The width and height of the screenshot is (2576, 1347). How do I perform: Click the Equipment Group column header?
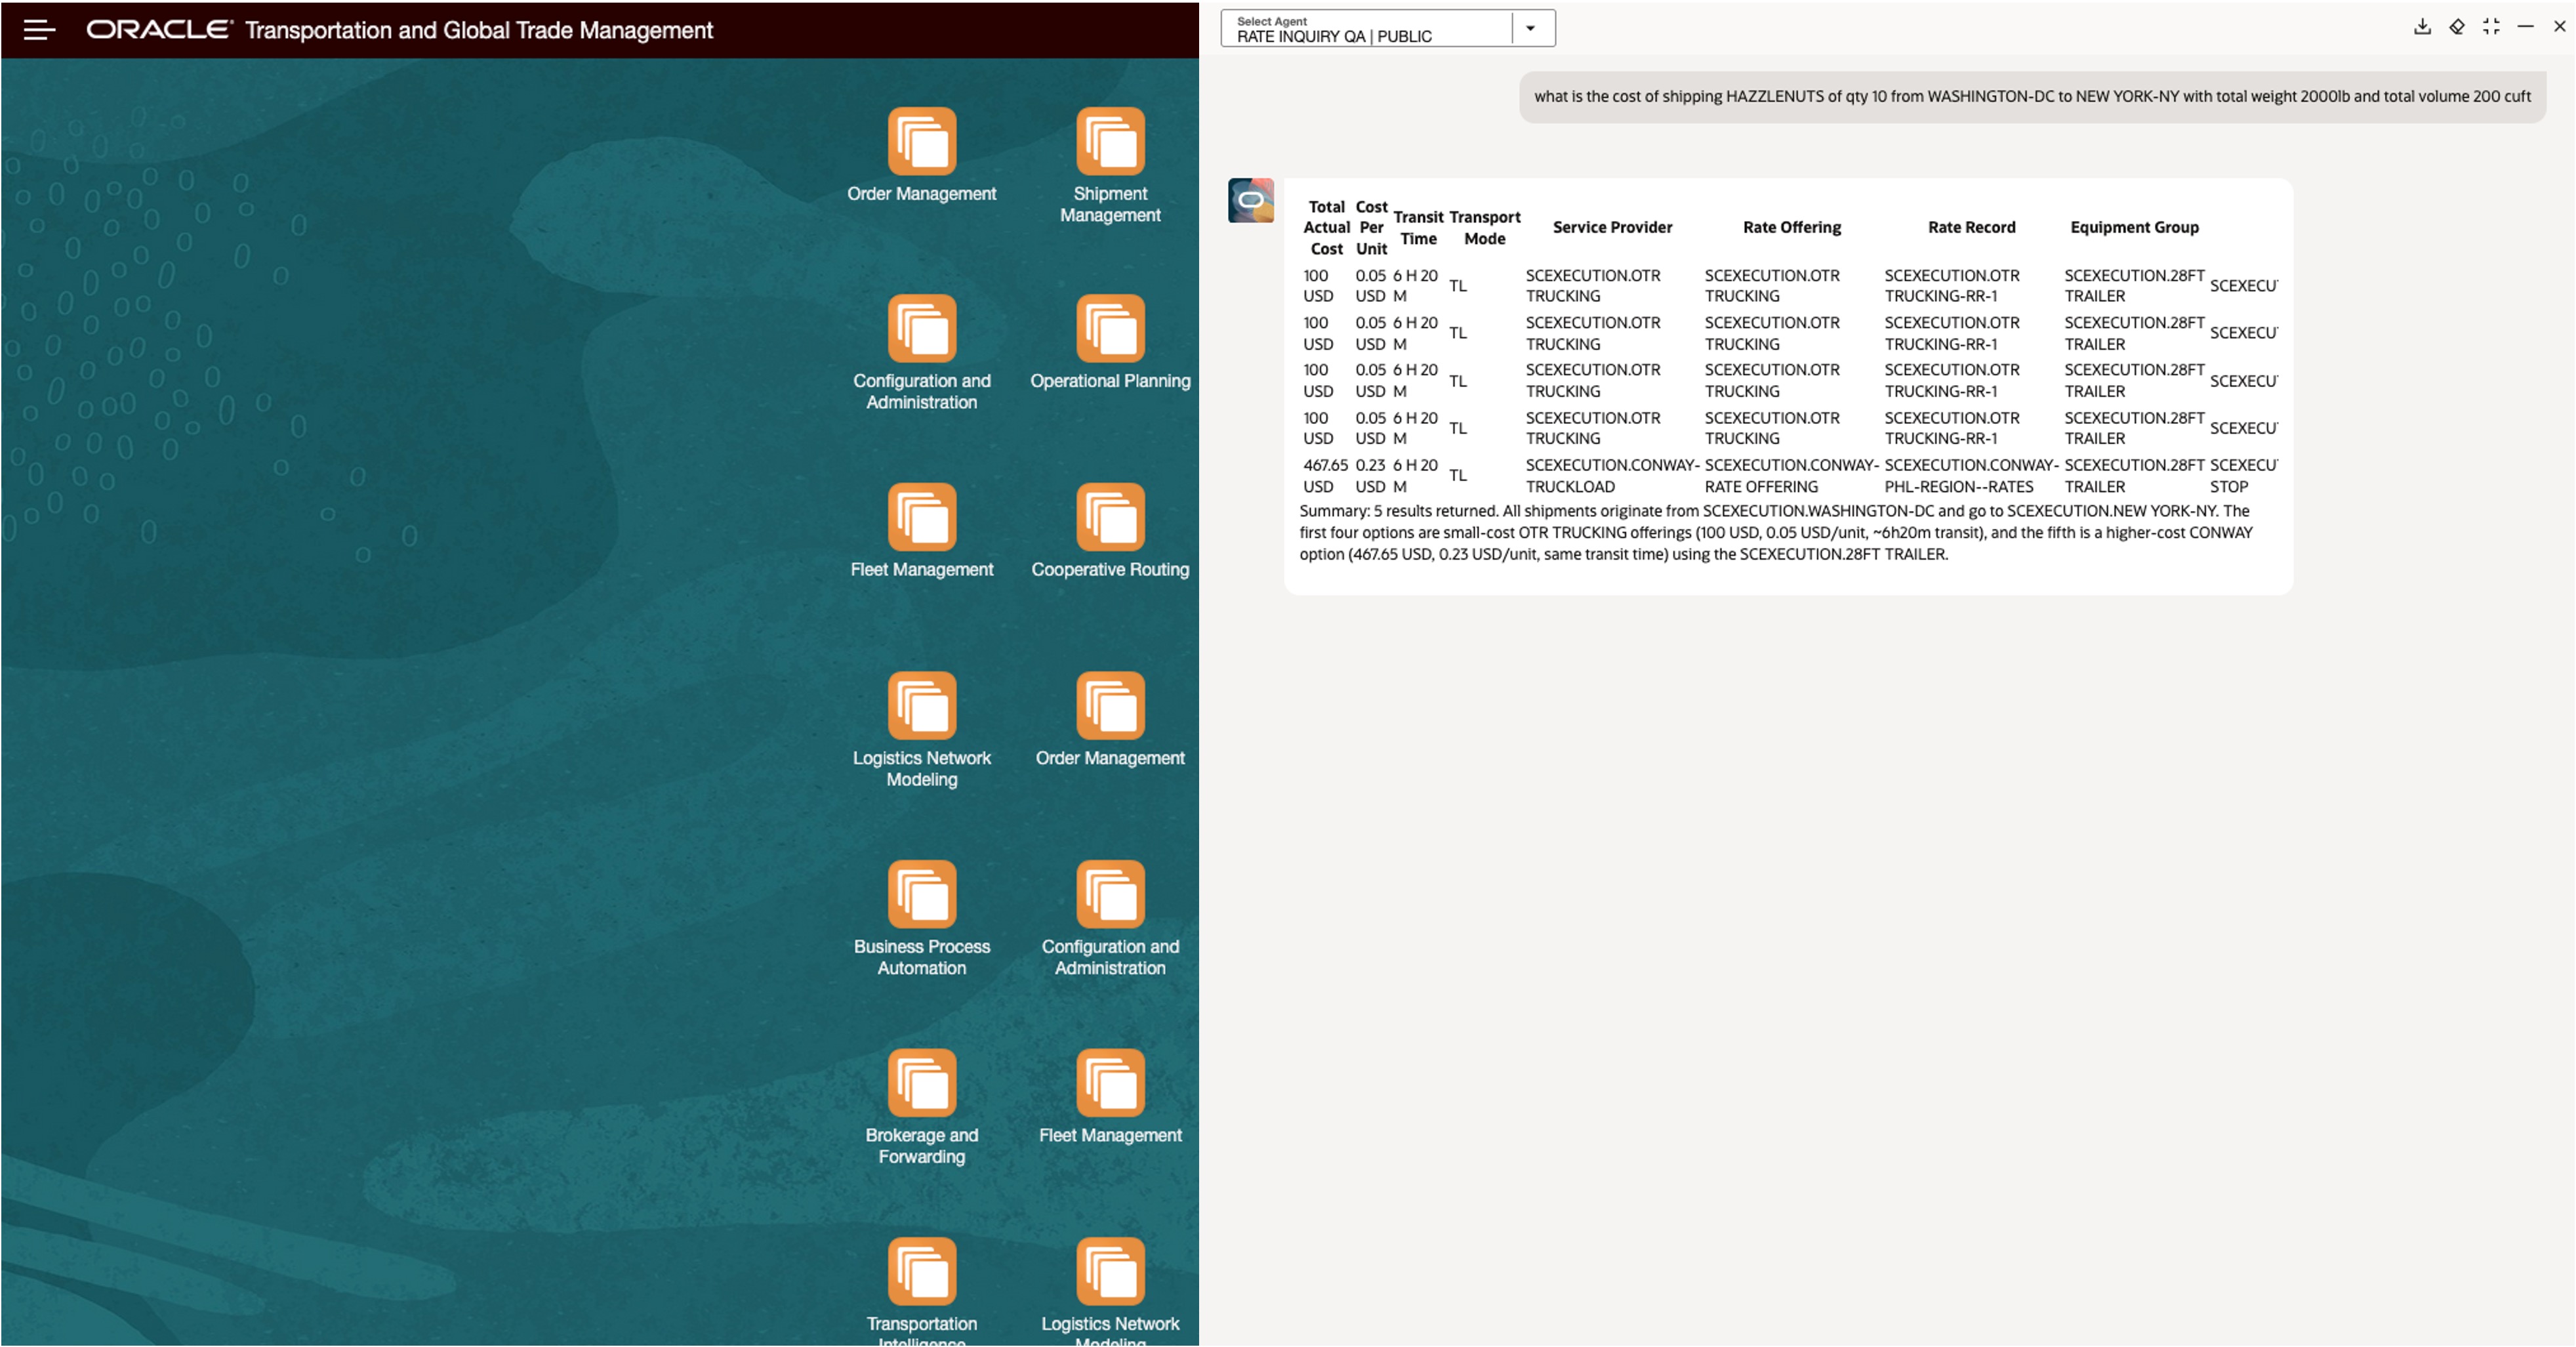tap(2133, 228)
